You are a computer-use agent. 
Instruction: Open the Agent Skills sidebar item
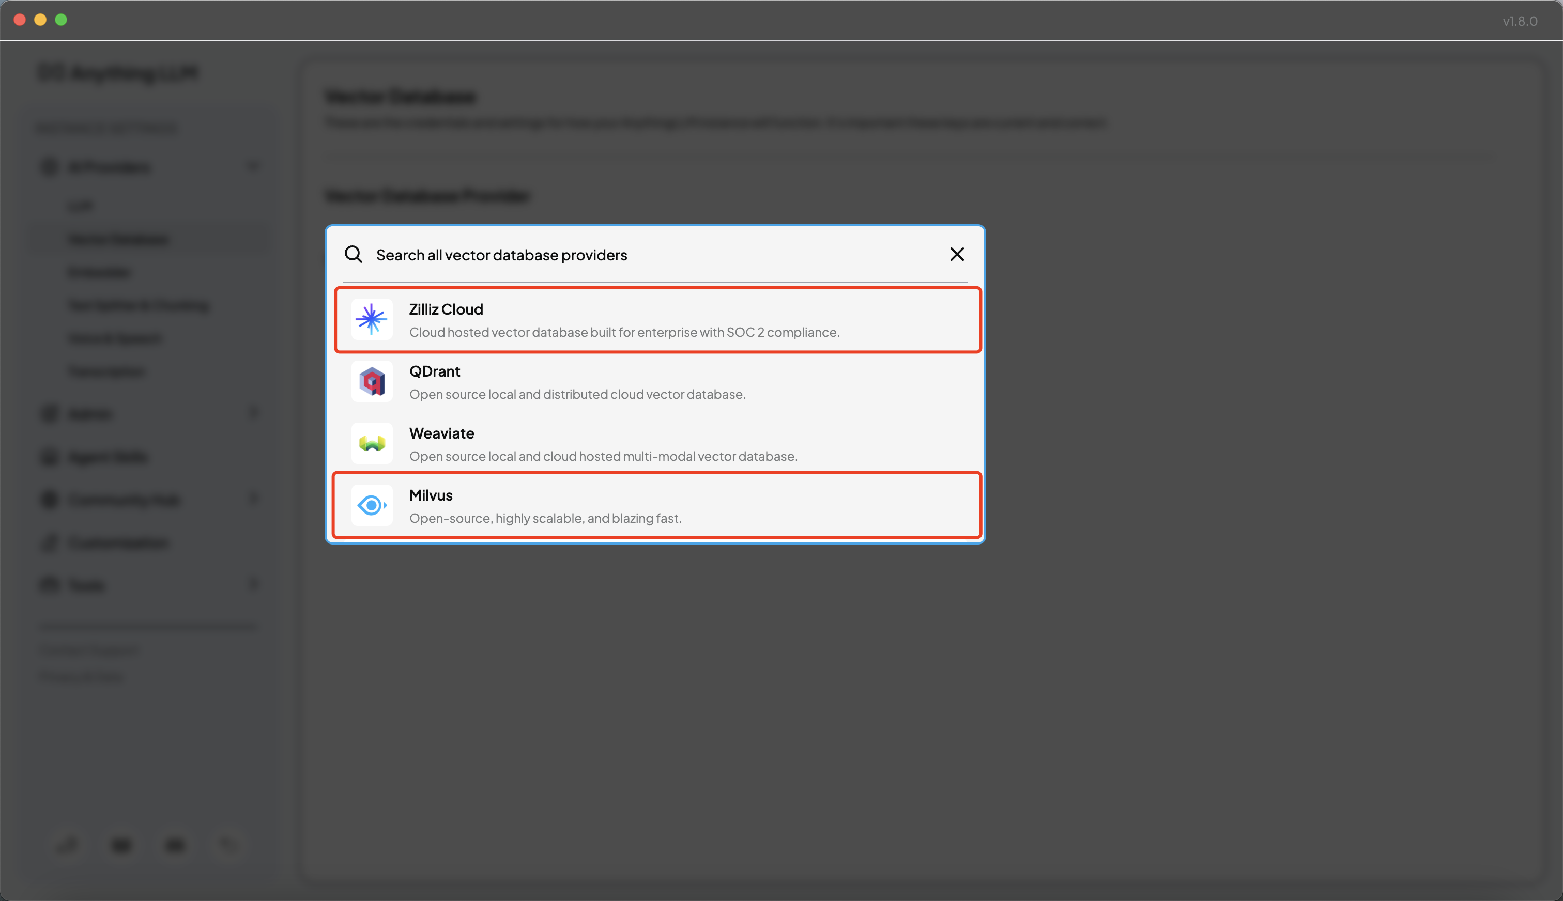109,457
